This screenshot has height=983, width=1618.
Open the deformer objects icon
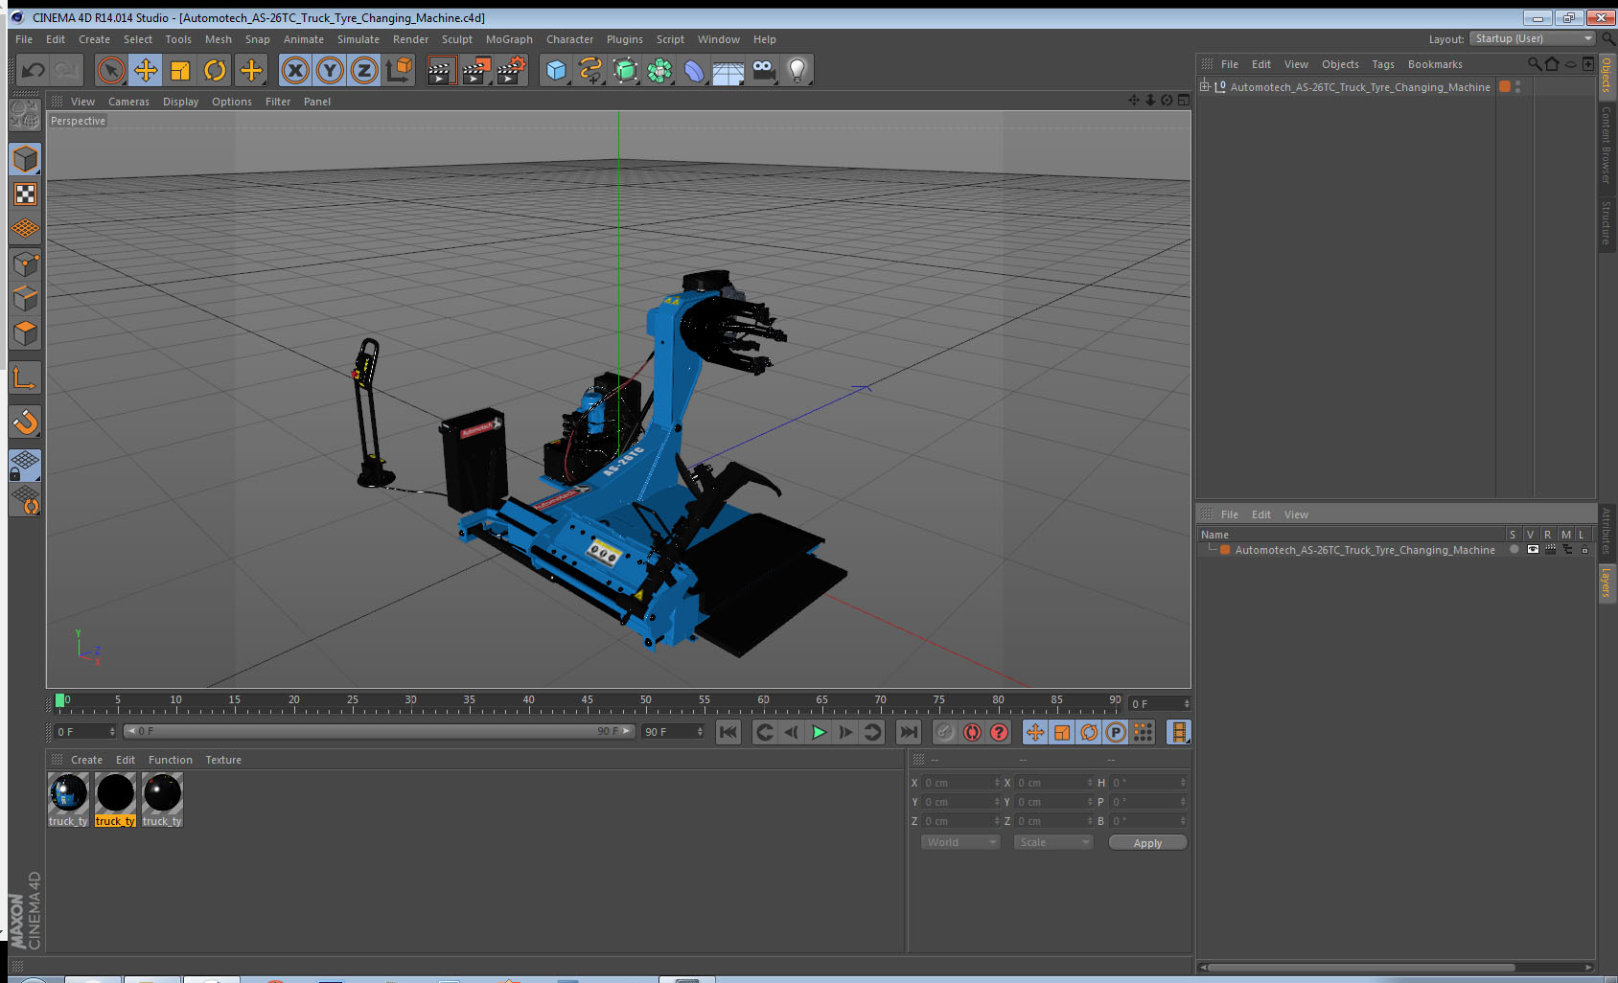tap(694, 70)
